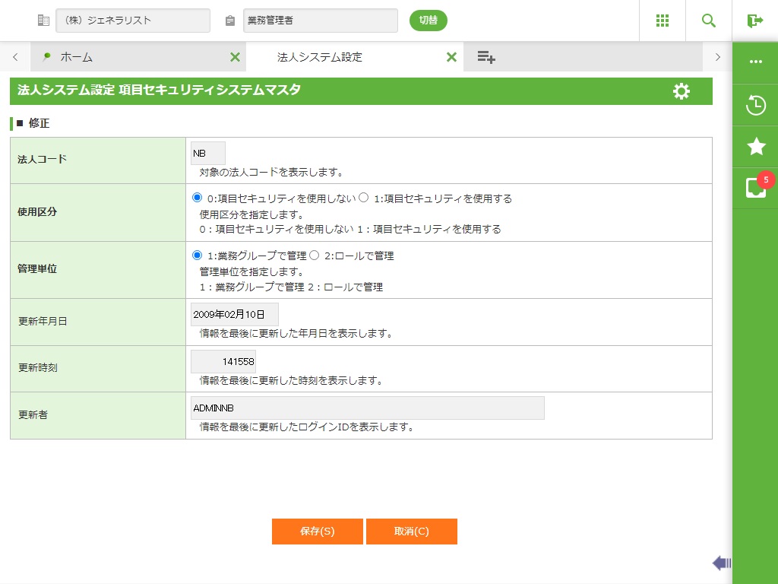Click the add new tab icon

coord(486,57)
